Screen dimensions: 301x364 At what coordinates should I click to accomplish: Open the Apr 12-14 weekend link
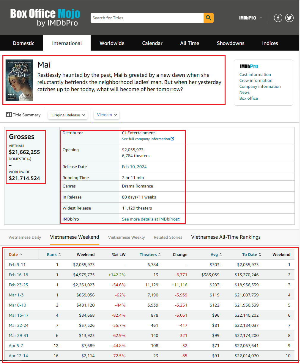[x=18, y=356]
